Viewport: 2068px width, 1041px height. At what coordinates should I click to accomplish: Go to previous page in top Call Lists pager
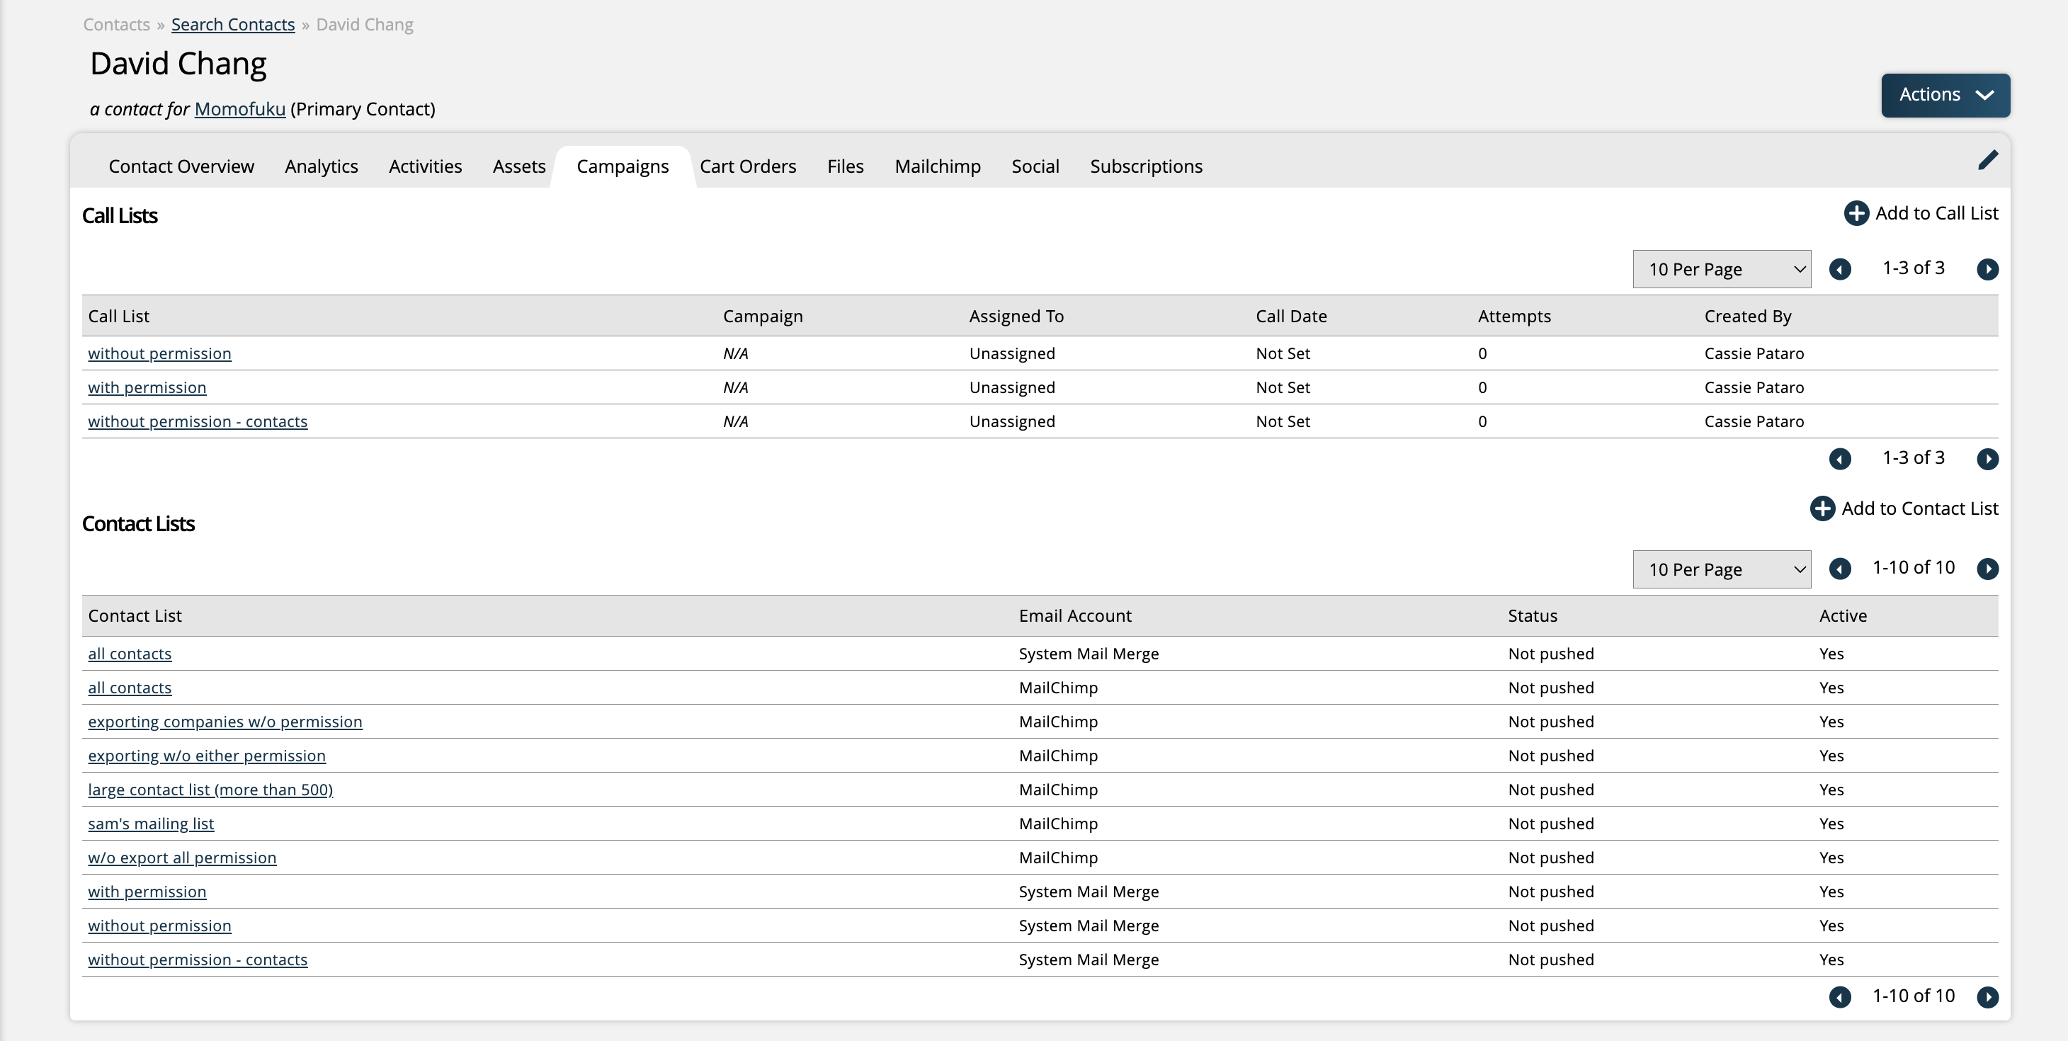1839,269
